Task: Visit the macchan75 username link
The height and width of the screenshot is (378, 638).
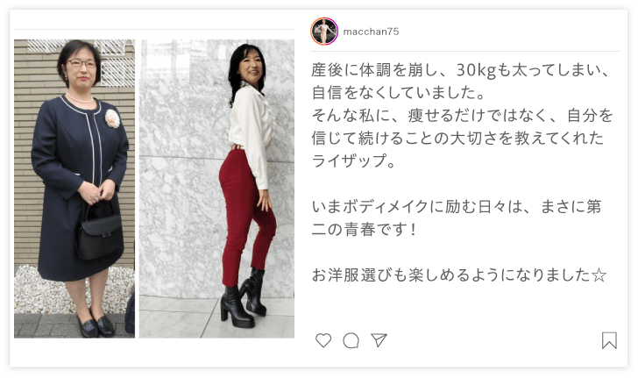Action: point(371,32)
